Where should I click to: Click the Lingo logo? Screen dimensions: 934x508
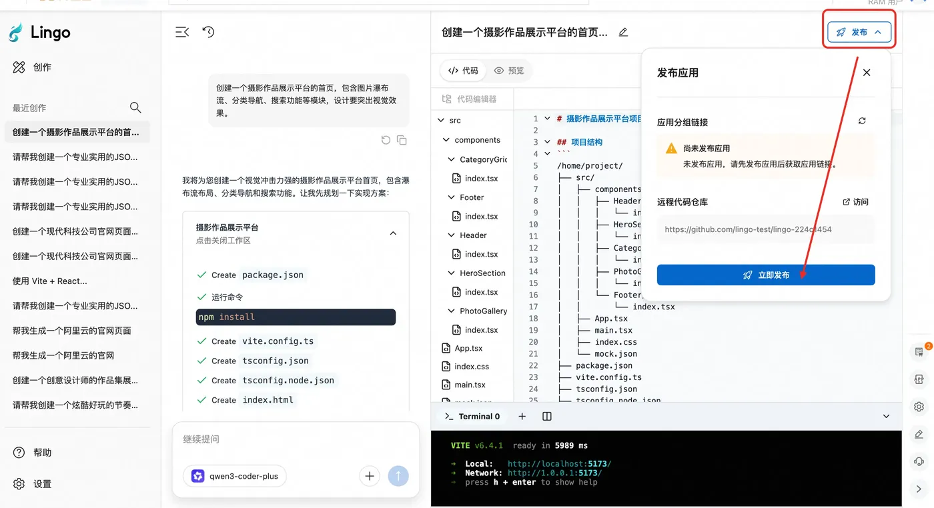[x=39, y=32]
